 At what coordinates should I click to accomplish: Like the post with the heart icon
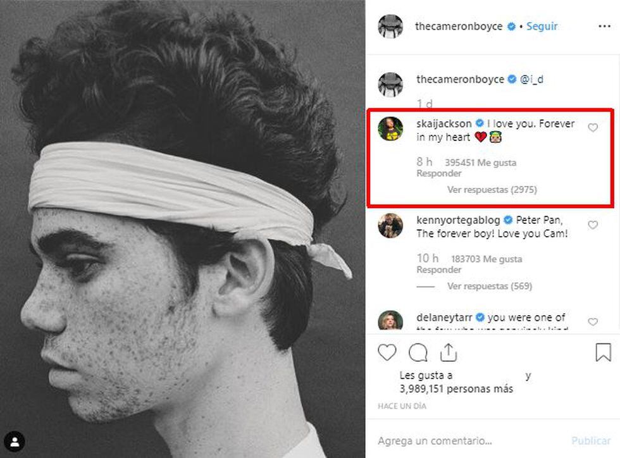tap(387, 352)
